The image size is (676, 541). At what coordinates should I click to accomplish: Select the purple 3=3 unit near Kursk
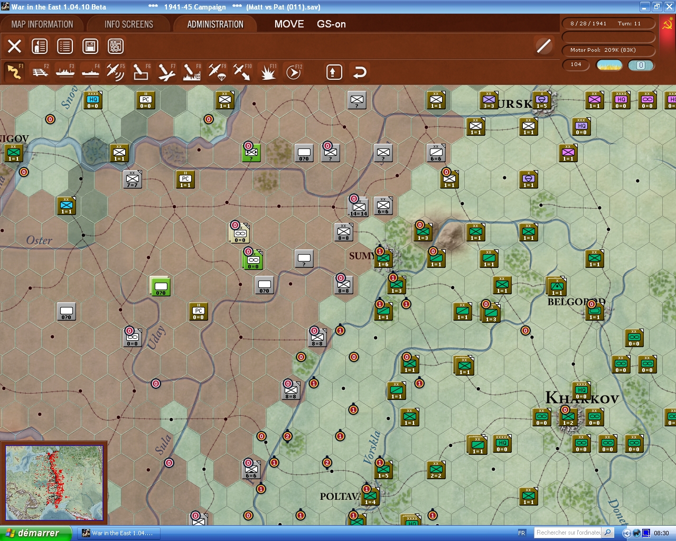coord(489,100)
